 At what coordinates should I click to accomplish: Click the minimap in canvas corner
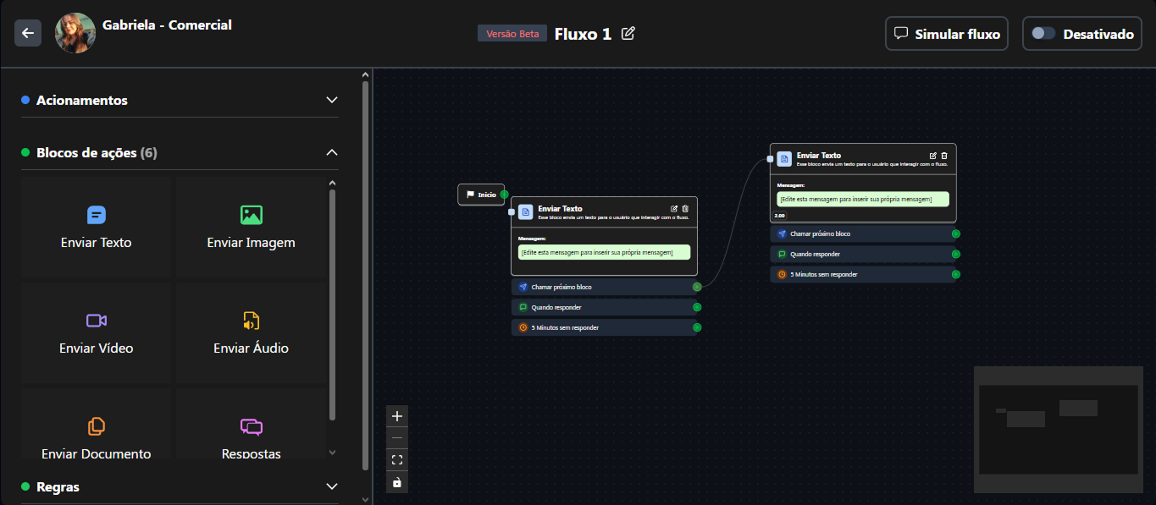[1058, 429]
